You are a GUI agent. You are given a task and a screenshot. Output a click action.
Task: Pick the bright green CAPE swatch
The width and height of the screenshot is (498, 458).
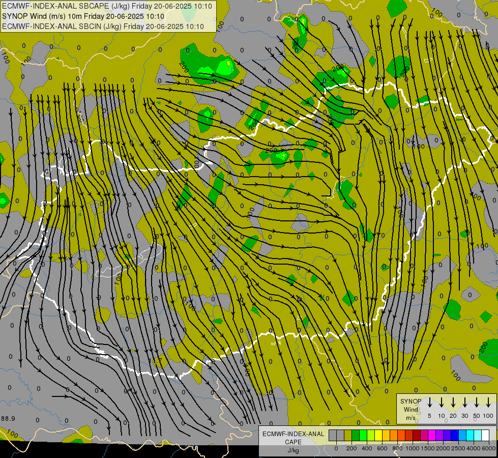pyautogui.click(x=363, y=435)
